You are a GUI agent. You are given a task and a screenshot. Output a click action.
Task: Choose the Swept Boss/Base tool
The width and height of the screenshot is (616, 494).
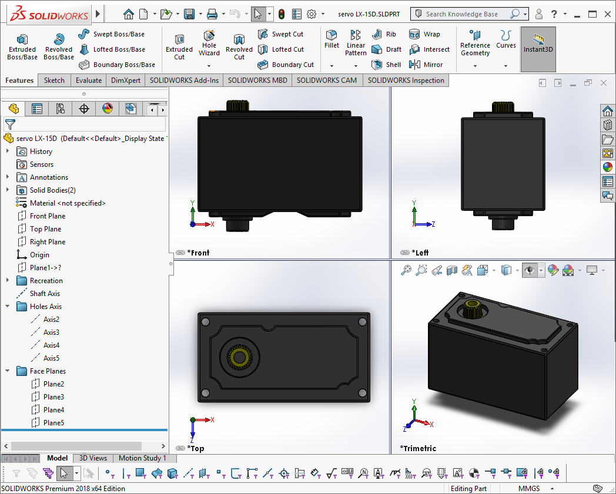pos(111,34)
